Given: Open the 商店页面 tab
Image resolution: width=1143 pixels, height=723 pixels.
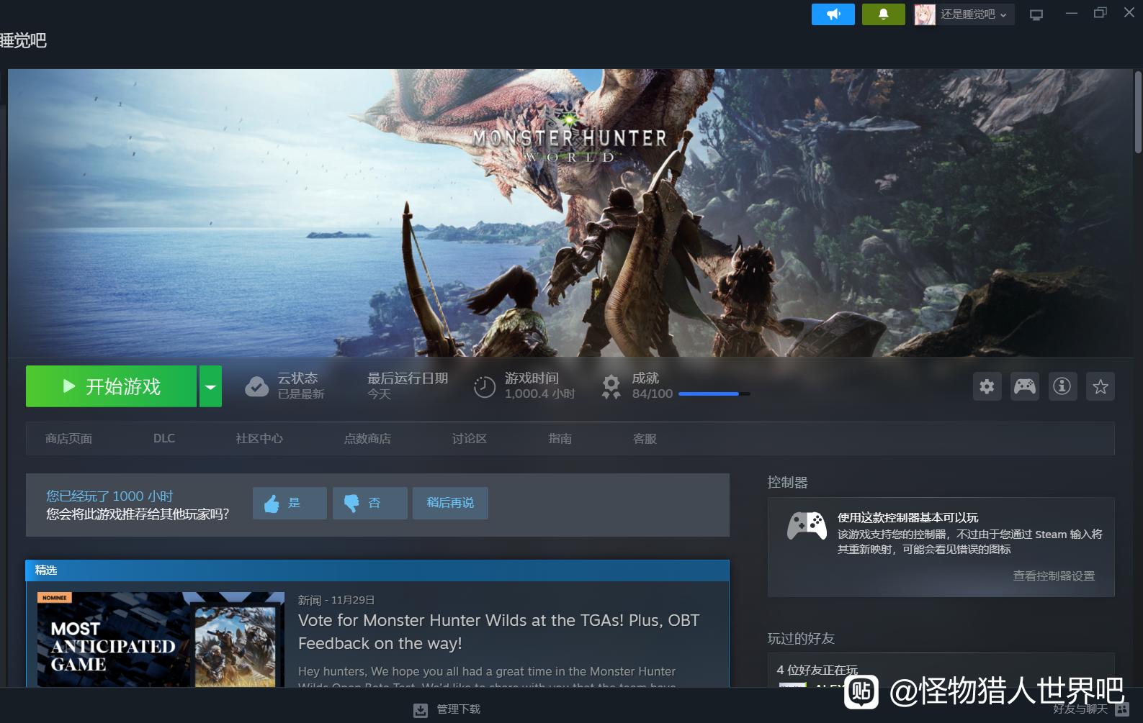Looking at the screenshot, I should (68, 439).
